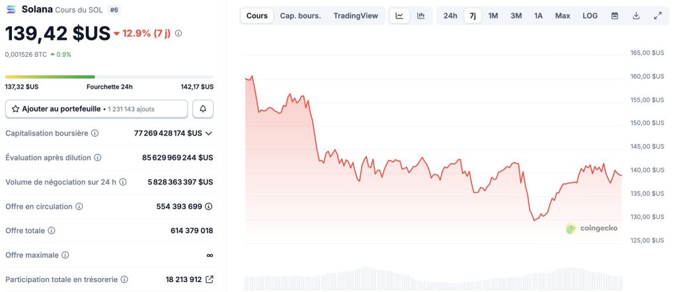Select the 3M time range button
This screenshot has width=677, height=292.
(516, 16)
